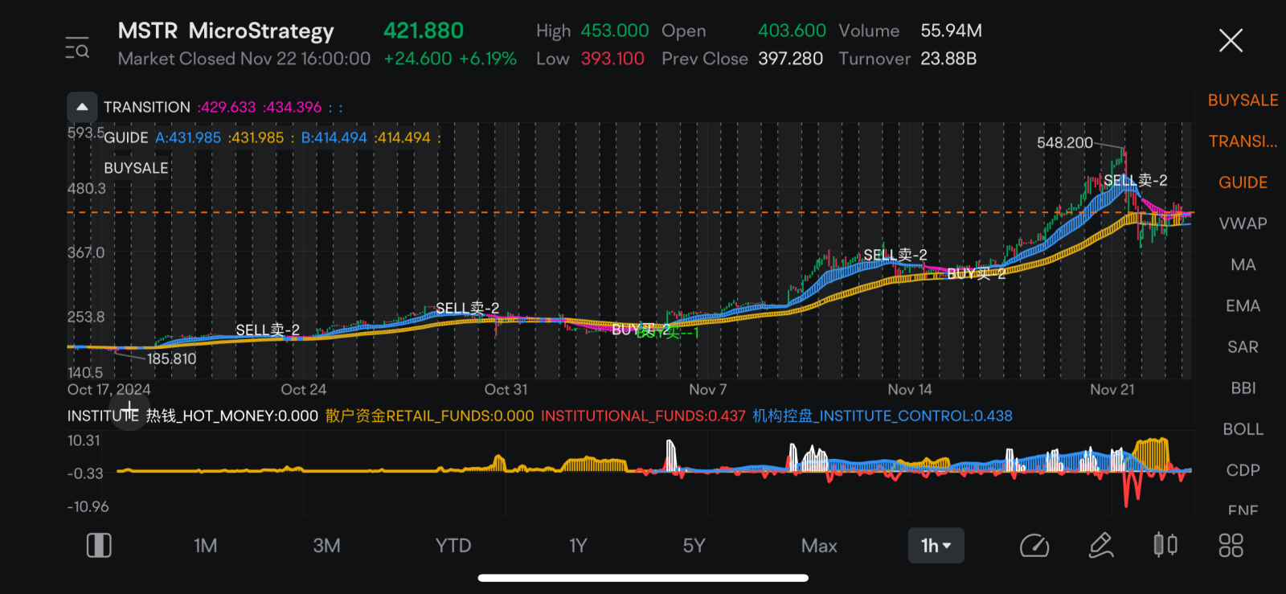Click the MSTR MicroStrategy title
Screen dimensions: 1286x594
coord(226,31)
